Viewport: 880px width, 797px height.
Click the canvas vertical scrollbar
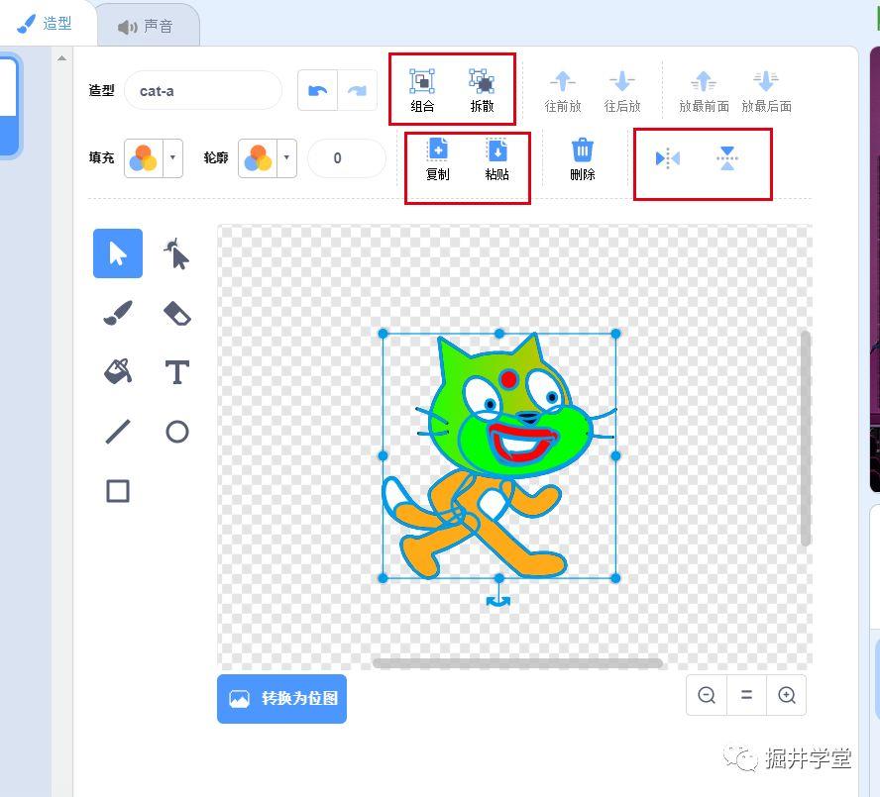coord(806,438)
